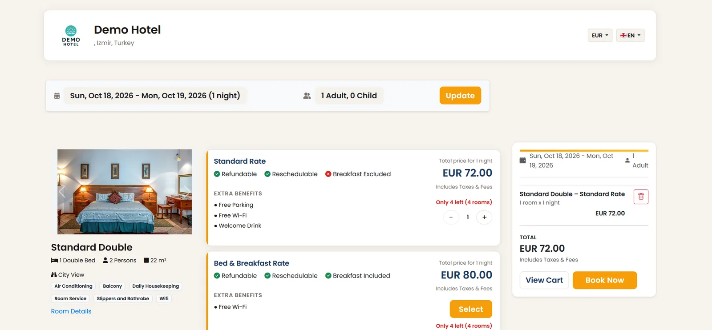Click the Update button
712x330 pixels.
pyautogui.click(x=460, y=96)
